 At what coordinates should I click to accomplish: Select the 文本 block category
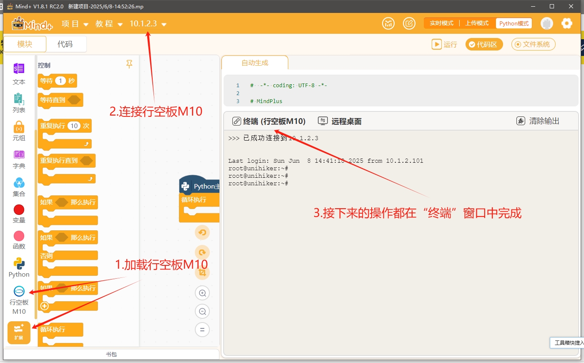(x=19, y=74)
